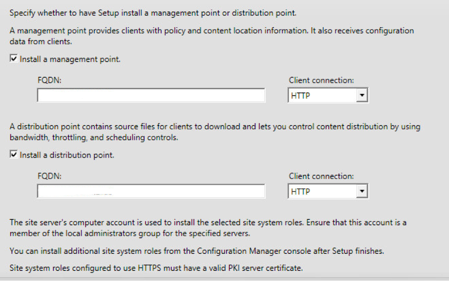Click the 'Install a distribution point.' label text

67,155
